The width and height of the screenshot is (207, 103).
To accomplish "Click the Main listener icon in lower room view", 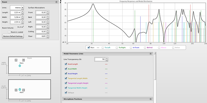I will (x=20, y=89).
